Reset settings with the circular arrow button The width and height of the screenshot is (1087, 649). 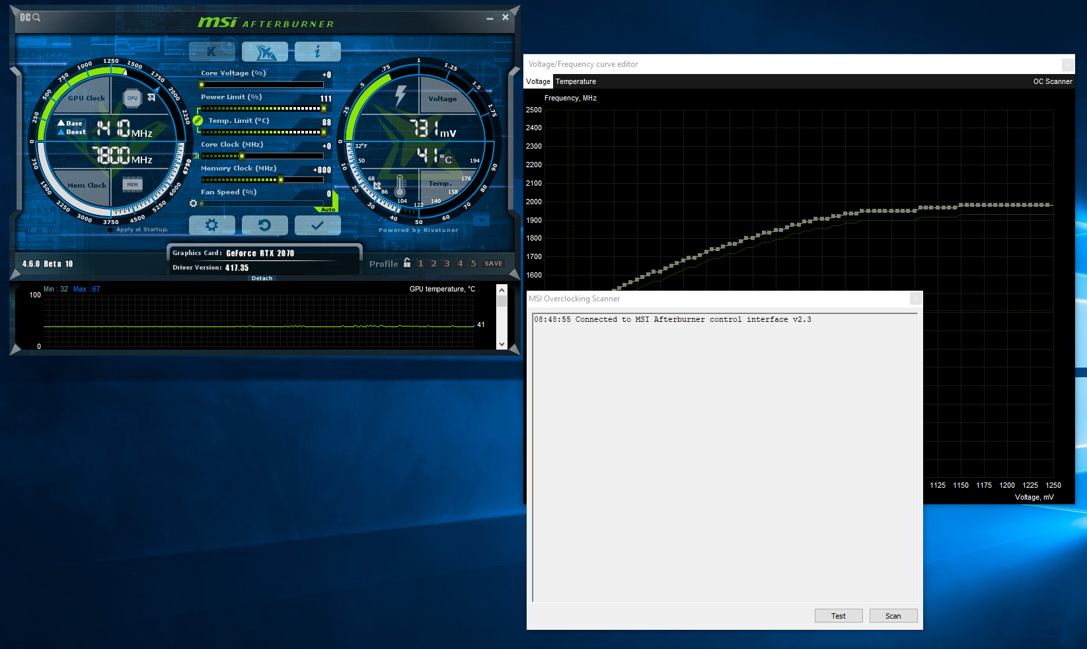[265, 225]
